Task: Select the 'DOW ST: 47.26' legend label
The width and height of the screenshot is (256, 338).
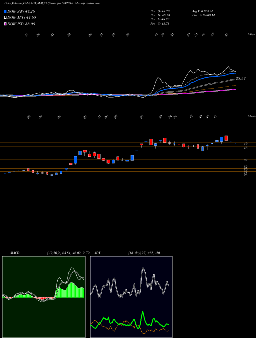Action: 21,11
